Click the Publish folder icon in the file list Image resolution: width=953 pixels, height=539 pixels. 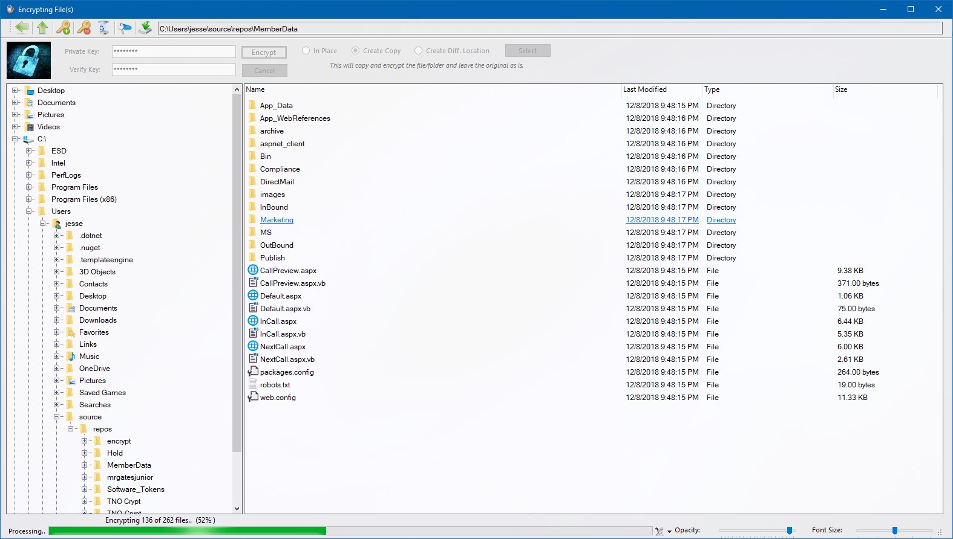(x=253, y=257)
